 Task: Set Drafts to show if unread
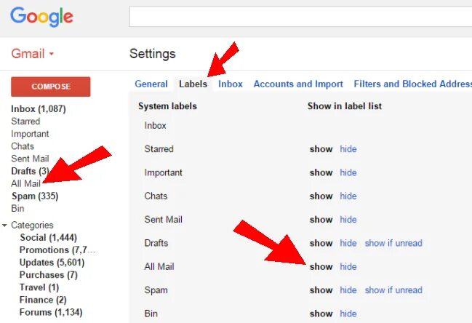coord(393,243)
